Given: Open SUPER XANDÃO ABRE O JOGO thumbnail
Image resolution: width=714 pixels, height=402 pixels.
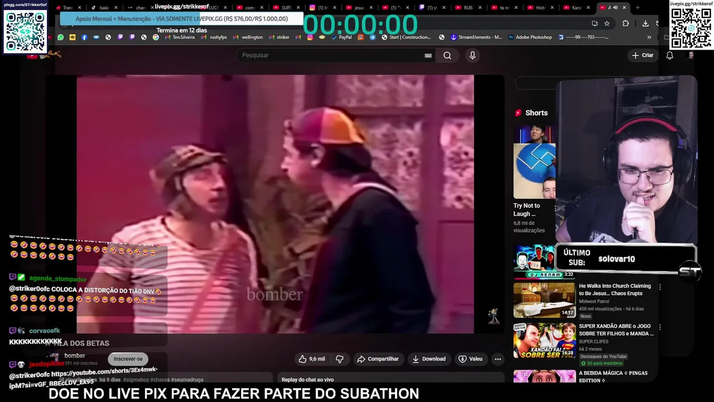Looking at the screenshot, I should (x=544, y=340).
